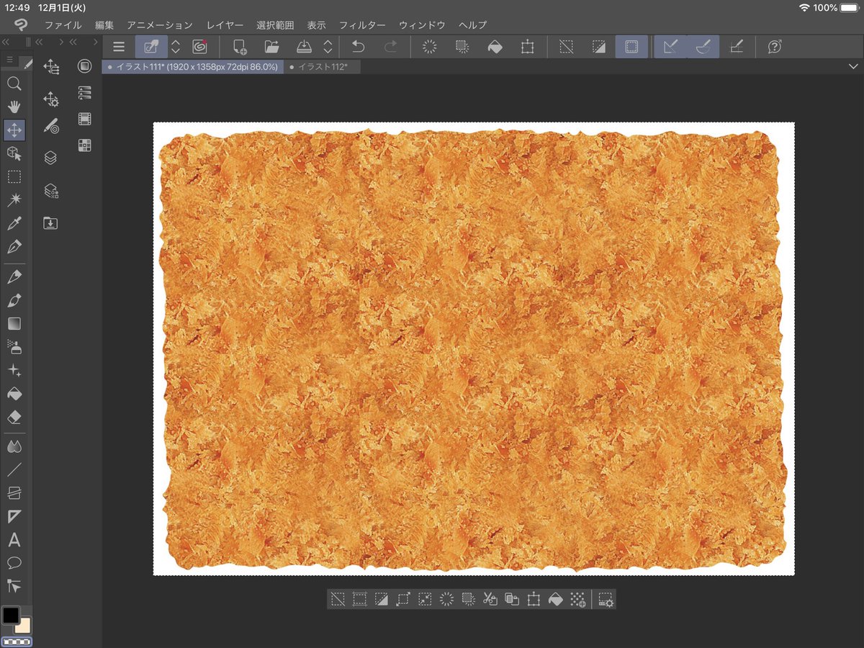This screenshot has width=864, height=648.
Task: Select the Eraser tool
Action: (14, 418)
